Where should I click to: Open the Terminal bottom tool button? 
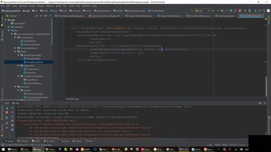64,141
